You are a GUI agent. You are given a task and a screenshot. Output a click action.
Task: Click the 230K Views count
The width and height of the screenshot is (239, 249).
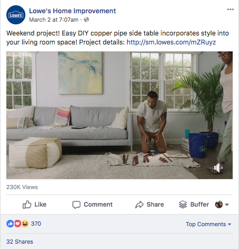tap(22, 187)
